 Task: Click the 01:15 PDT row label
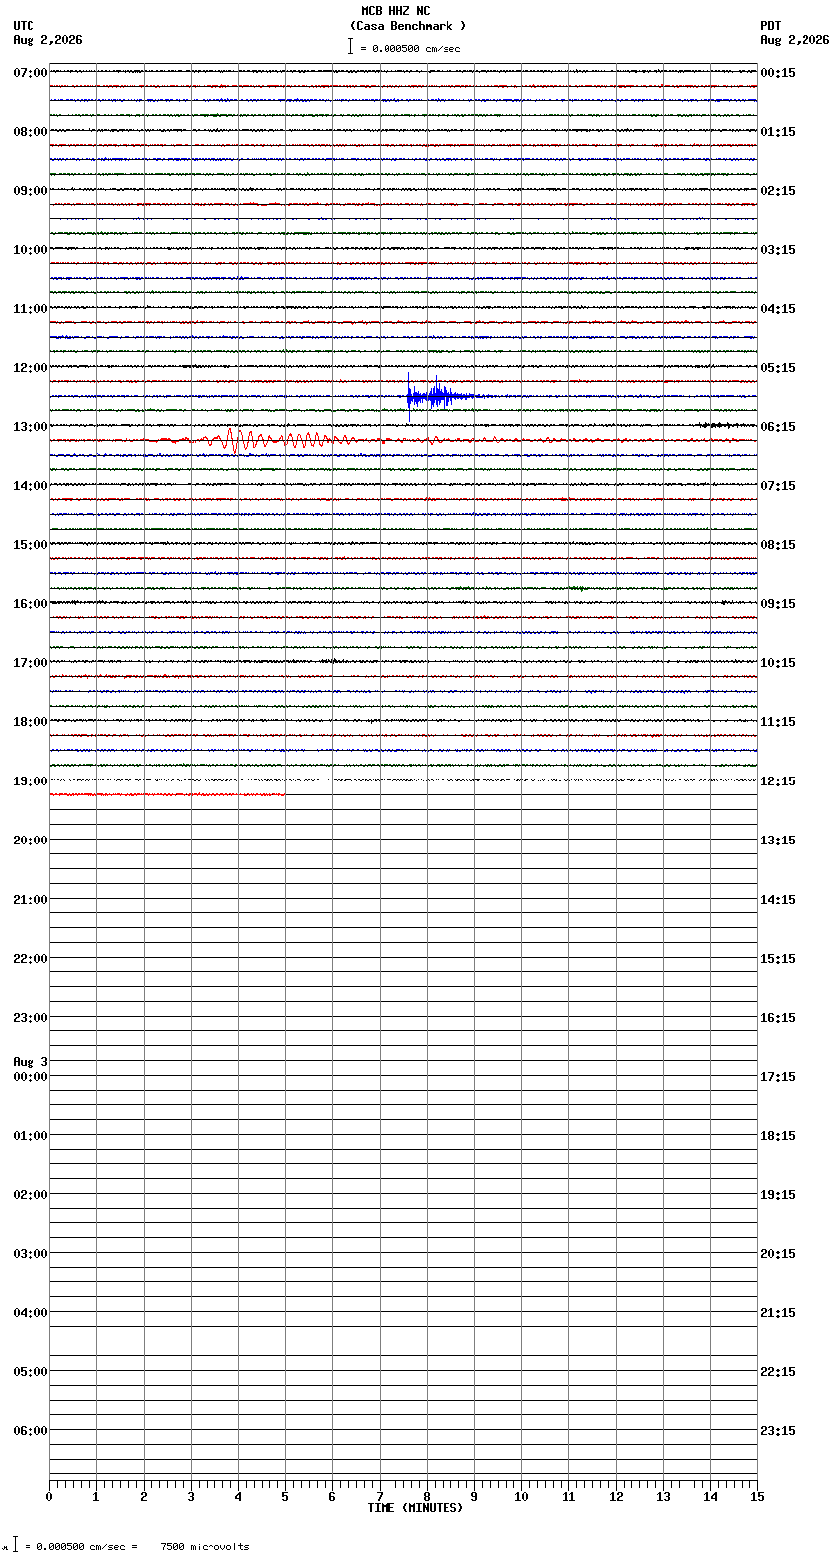tap(778, 132)
